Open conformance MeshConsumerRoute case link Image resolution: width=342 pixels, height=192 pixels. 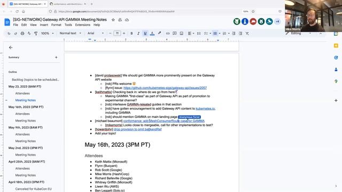164,121
